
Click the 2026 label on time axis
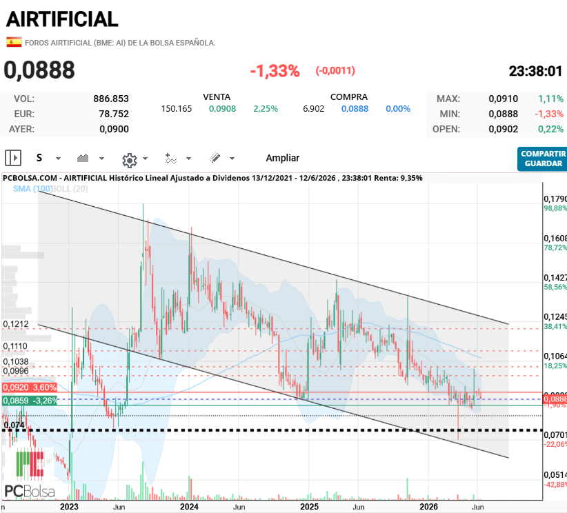tap(428, 507)
